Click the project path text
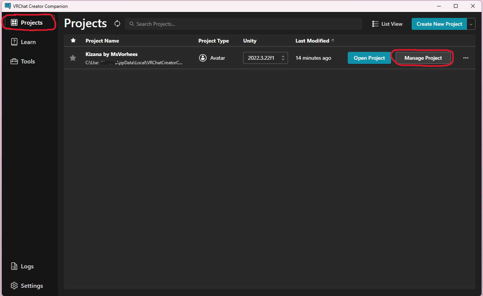This screenshot has width=483, height=296. [x=134, y=63]
